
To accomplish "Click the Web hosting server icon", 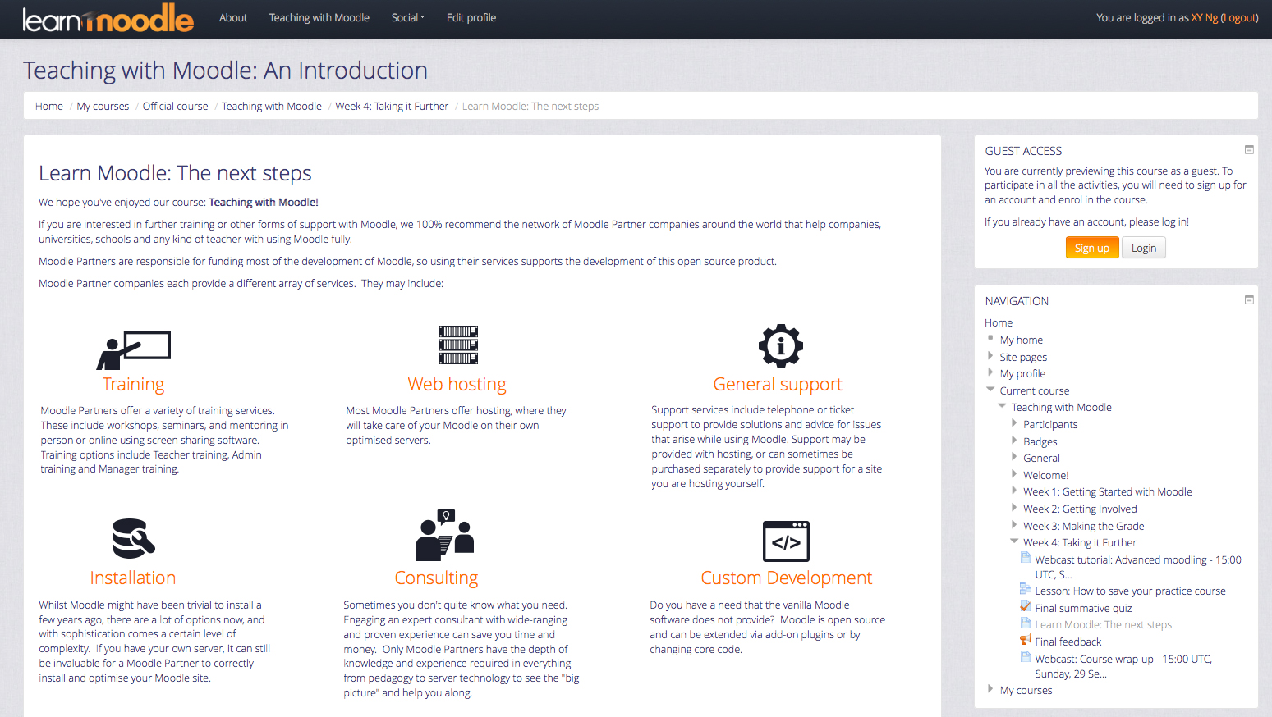I will pos(458,345).
